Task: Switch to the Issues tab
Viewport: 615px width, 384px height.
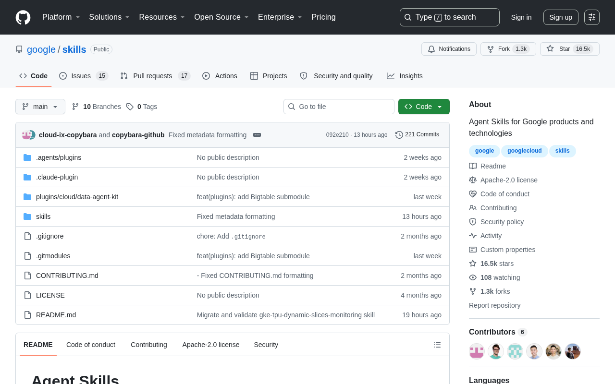Action: tap(84, 76)
